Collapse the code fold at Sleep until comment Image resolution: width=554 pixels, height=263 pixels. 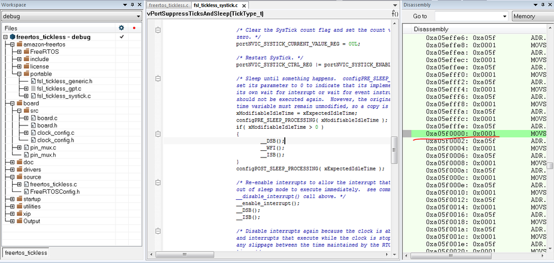click(158, 78)
